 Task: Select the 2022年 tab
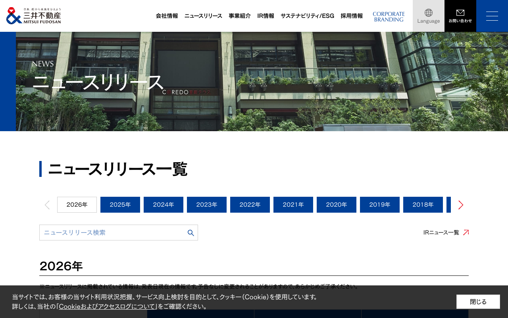250,205
